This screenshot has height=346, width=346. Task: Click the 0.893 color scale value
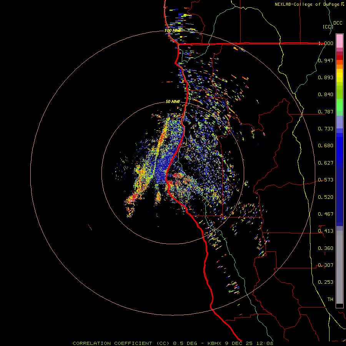click(326, 77)
